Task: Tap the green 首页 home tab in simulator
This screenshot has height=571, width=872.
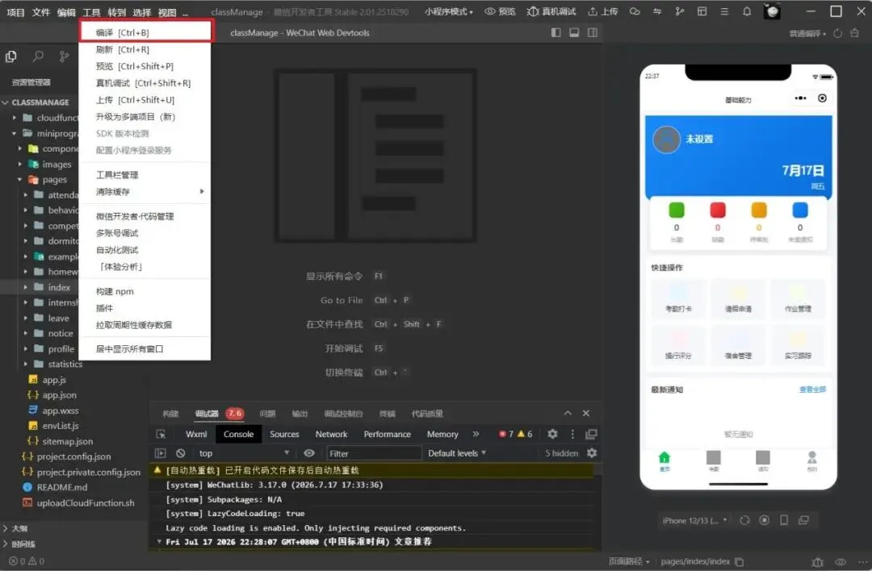Action: [x=664, y=461]
